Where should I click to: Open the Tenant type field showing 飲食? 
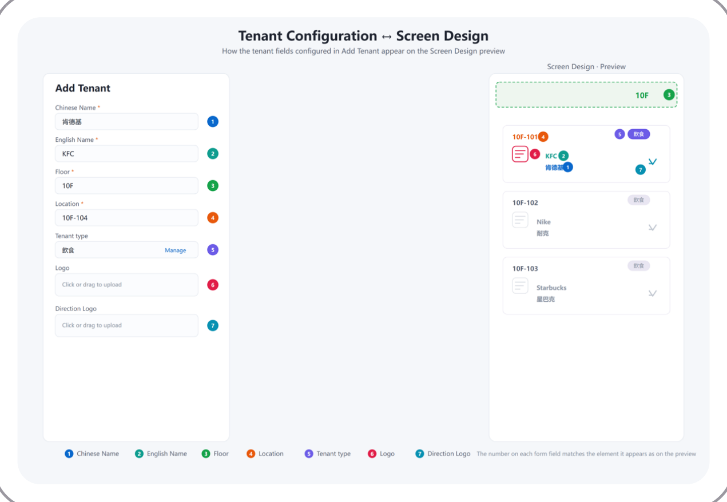click(126, 250)
